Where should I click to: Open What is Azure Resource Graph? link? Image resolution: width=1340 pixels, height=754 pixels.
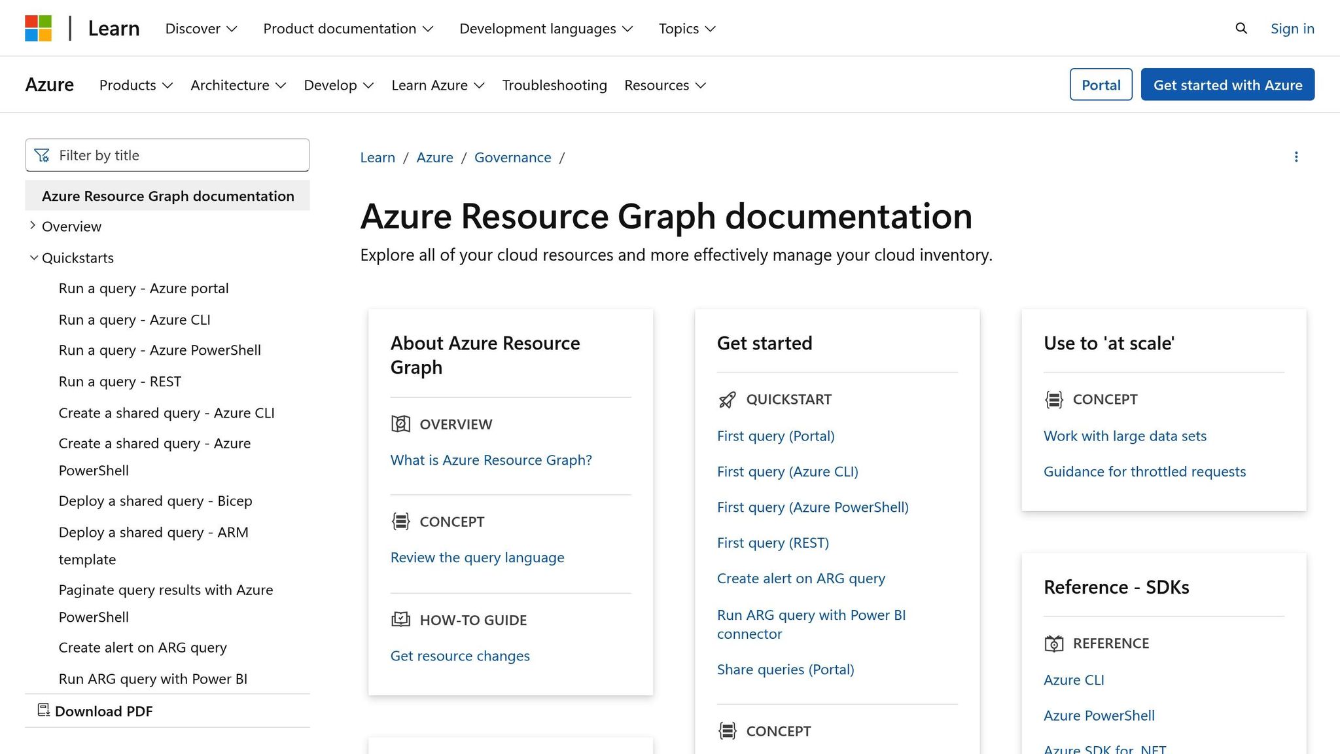point(491,460)
